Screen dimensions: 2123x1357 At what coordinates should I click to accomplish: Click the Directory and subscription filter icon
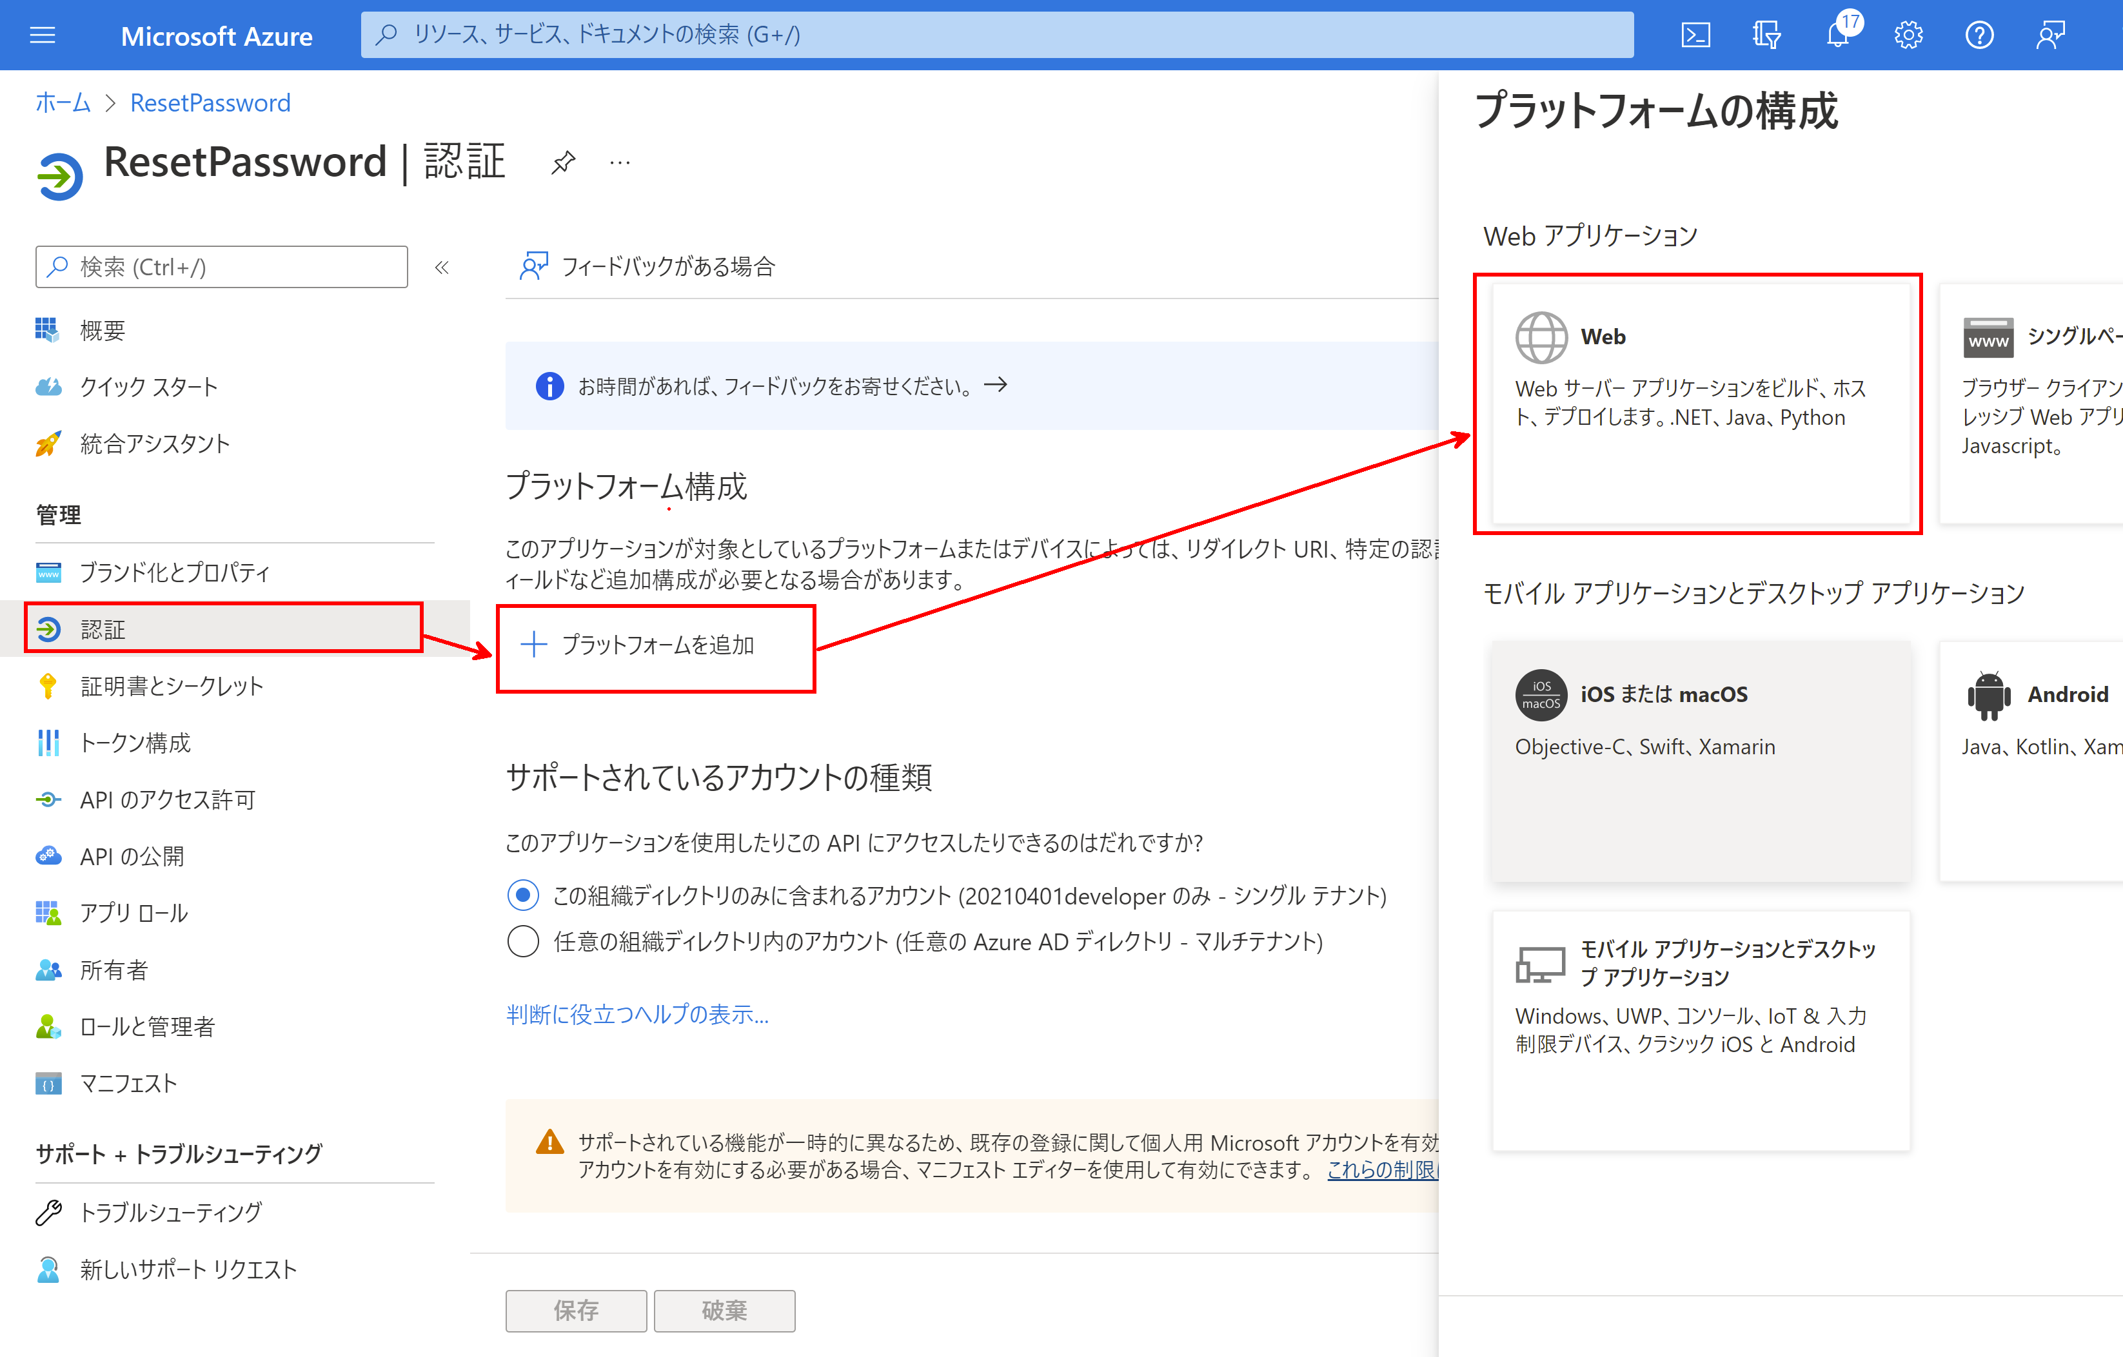pos(1766,35)
